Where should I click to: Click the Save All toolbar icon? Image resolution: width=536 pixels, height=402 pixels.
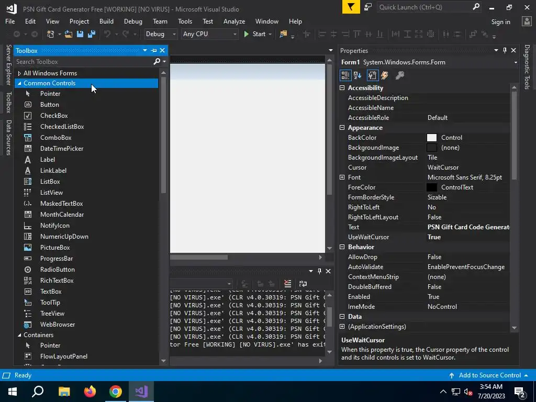[92, 34]
